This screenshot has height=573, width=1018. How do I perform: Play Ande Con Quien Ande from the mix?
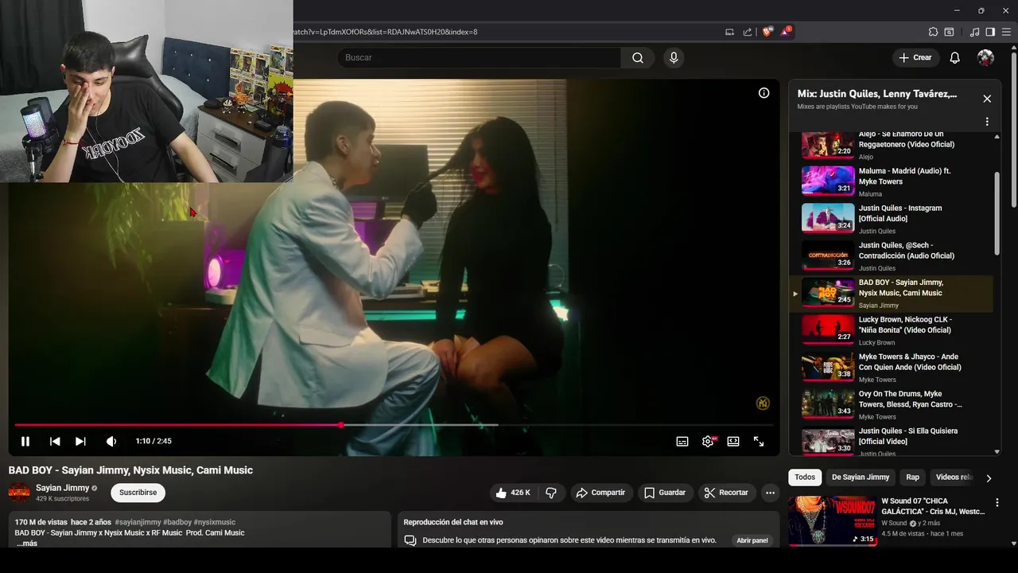coord(891,368)
